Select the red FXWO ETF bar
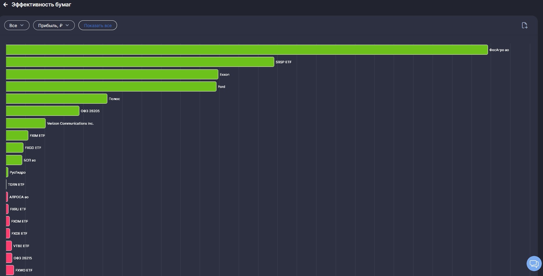Image resolution: width=543 pixels, height=276 pixels. (x=10, y=270)
